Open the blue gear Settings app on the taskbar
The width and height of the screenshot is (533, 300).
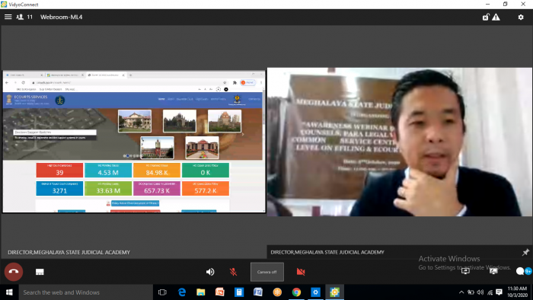pyautogui.click(x=315, y=292)
